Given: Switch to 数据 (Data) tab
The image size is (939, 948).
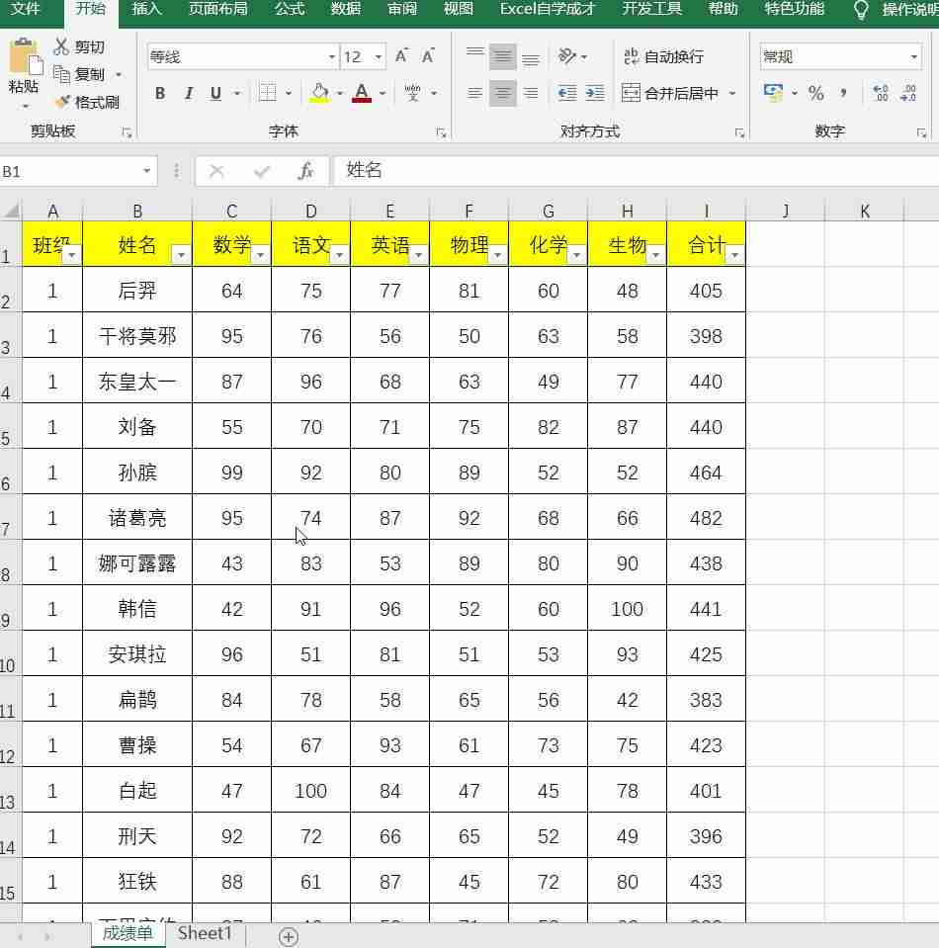Looking at the screenshot, I should pos(346,10).
